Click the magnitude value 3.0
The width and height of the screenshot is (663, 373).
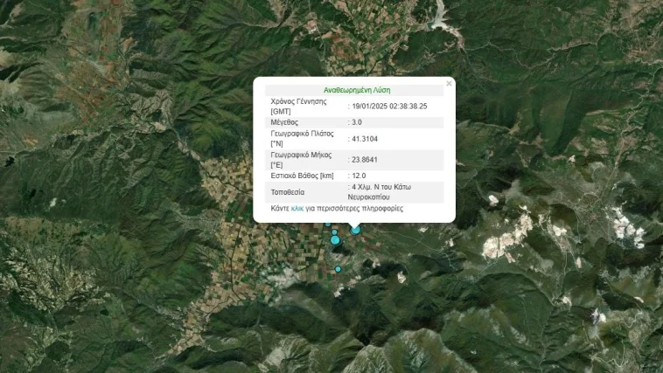pyautogui.click(x=356, y=122)
